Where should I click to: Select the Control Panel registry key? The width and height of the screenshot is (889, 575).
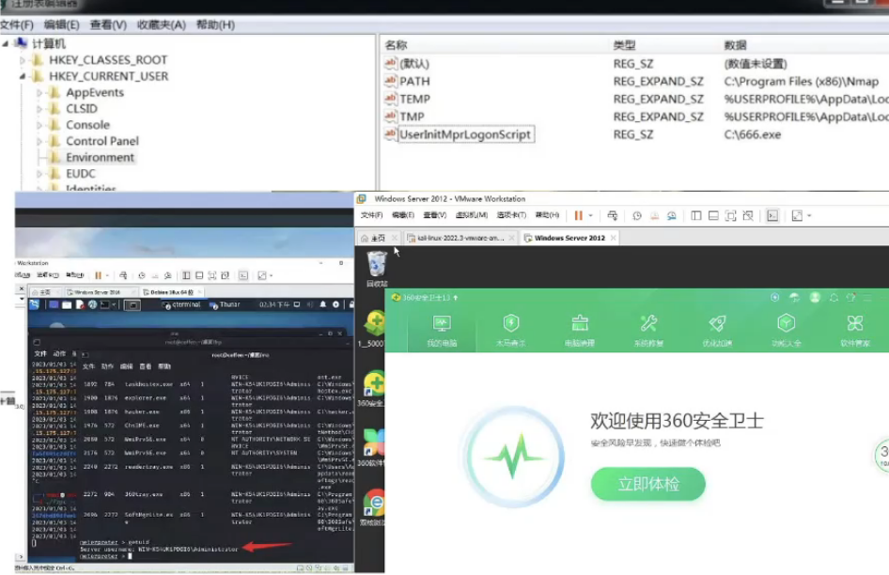tap(102, 141)
